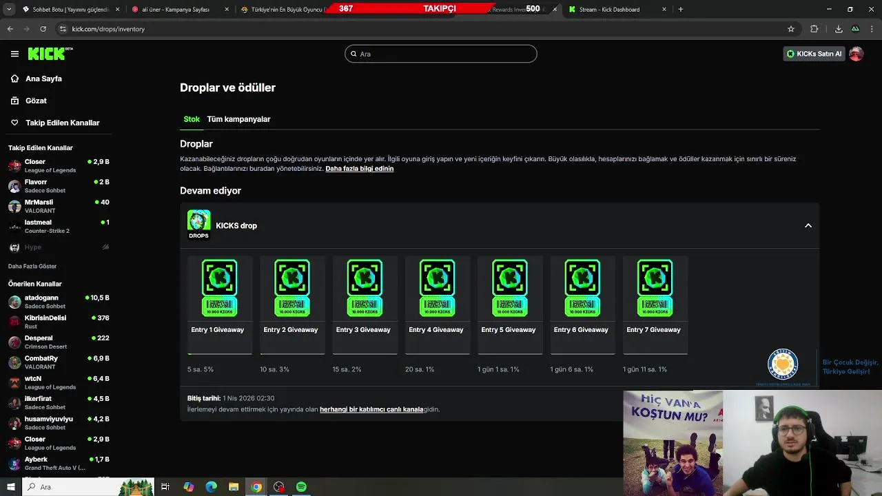Open Copilot from the taskbar

click(188, 487)
